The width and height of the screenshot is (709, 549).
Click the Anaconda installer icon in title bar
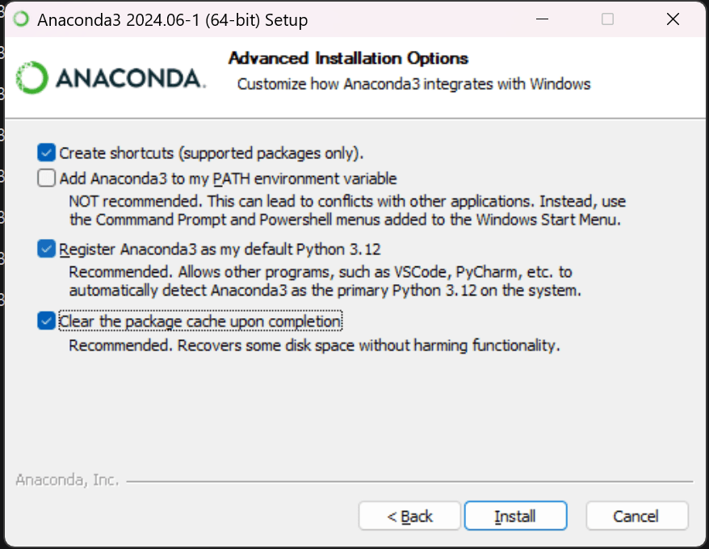click(x=21, y=19)
